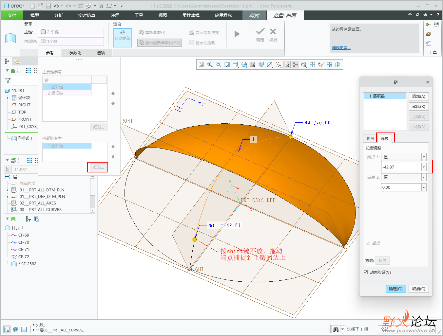Click 细节... button under 内部链参考

pyautogui.click(x=99, y=167)
